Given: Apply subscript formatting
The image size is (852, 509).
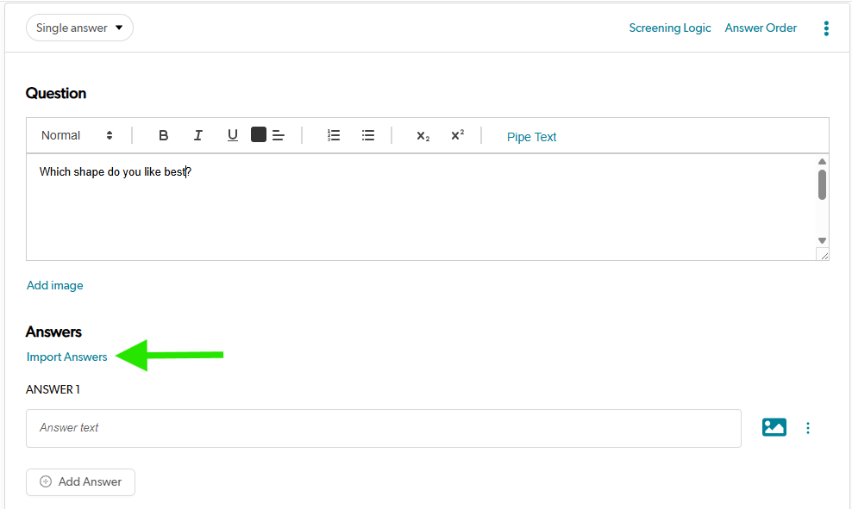Looking at the screenshot, I should [423, 136].
